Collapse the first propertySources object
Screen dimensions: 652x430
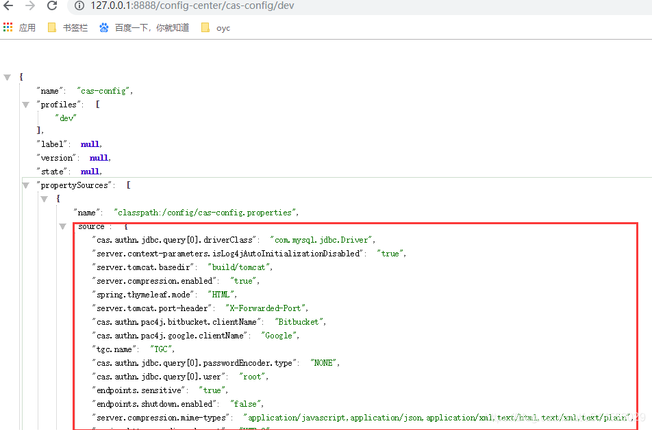point(44,199)
